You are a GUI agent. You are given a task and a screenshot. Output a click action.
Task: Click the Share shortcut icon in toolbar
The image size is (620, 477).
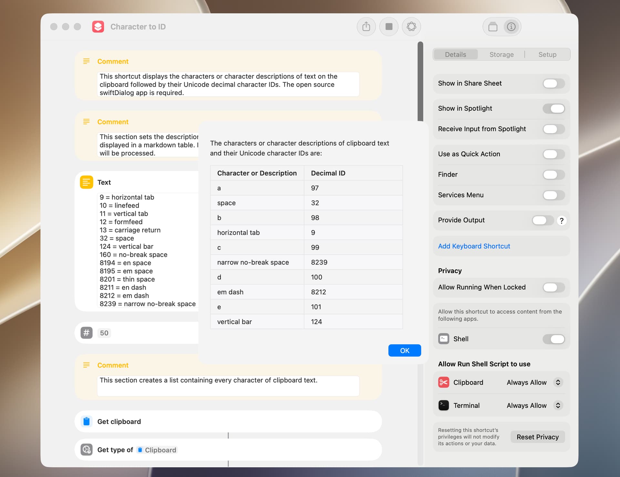366,26
